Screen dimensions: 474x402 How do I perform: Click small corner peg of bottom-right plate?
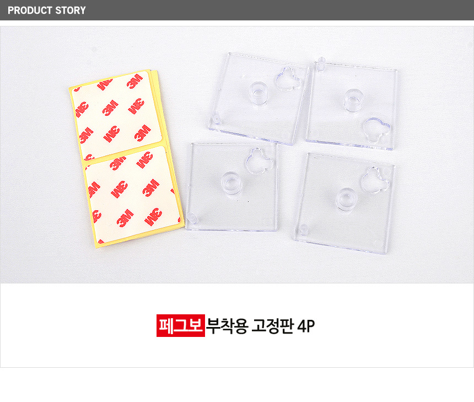304,230
